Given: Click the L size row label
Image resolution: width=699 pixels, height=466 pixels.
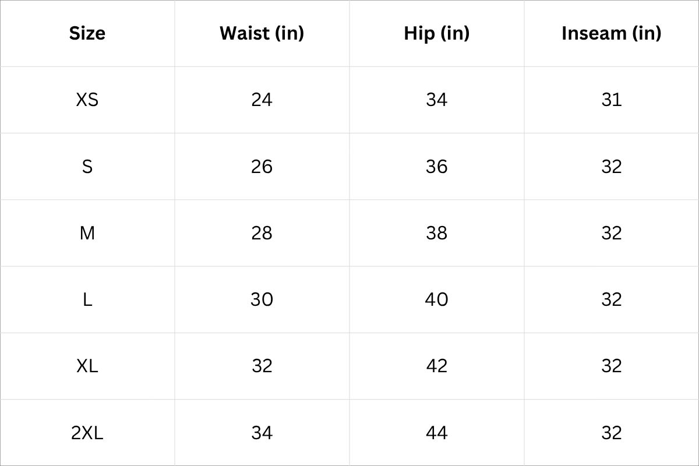Looking at the screenshot, I should click(87, 299).
